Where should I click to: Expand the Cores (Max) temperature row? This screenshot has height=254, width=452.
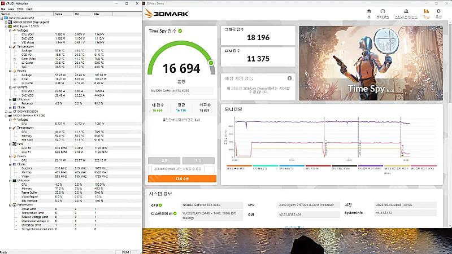click(x=15, y=59)
